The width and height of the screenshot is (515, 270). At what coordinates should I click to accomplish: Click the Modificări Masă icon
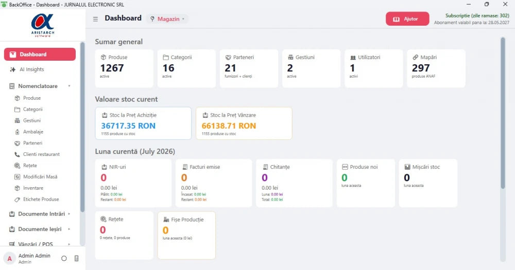click(17, 177)
